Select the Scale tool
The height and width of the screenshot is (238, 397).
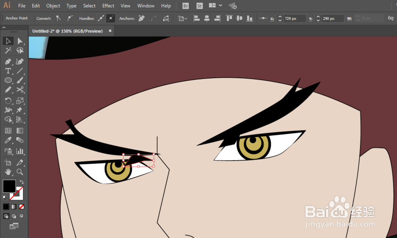click(20, 101)
